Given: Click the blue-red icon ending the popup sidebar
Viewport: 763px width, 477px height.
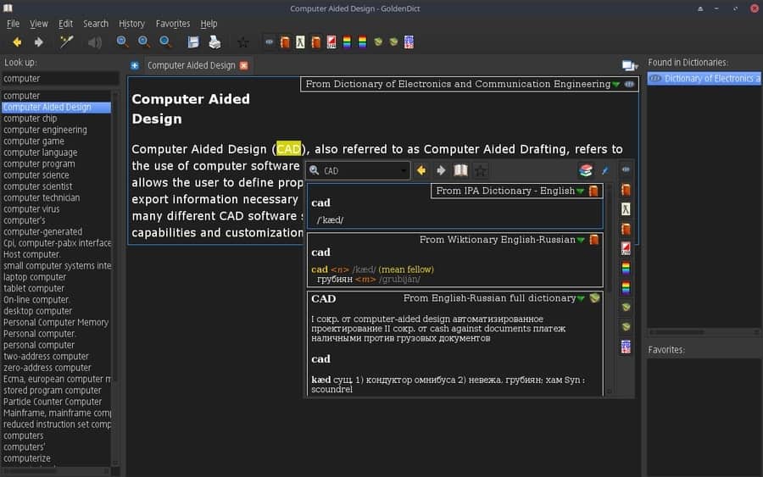Looking at the screenshot, I should [626, 347].
